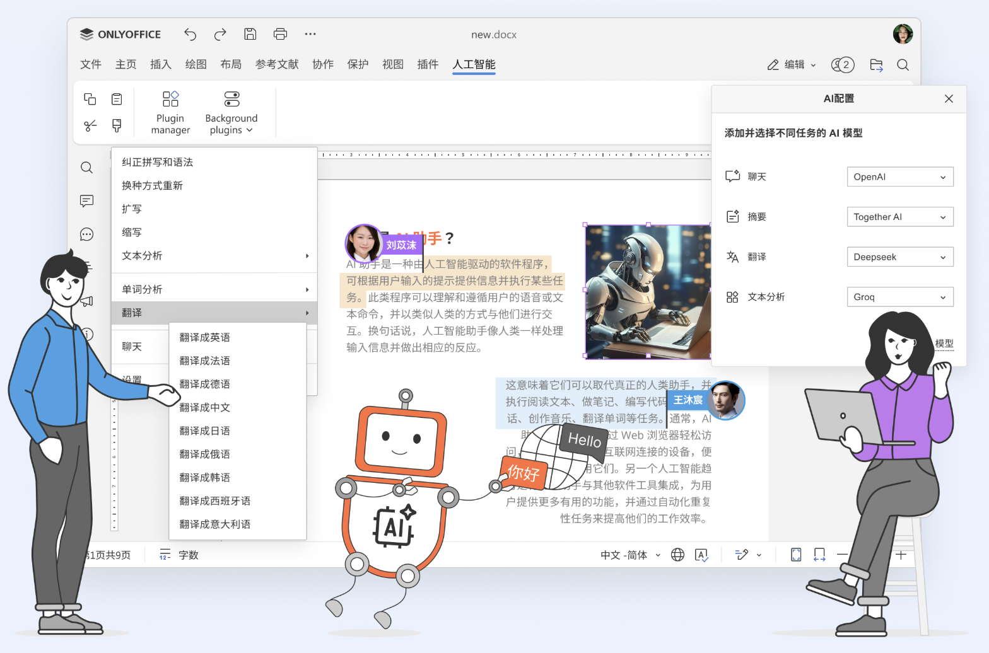Open the 编辑 editing mode dropdown

point(792,64)
